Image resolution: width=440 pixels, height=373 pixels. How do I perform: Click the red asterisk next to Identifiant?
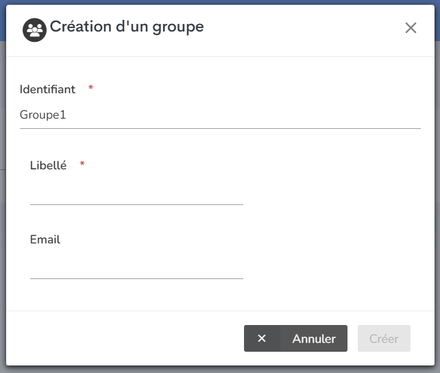coord(90,89)
